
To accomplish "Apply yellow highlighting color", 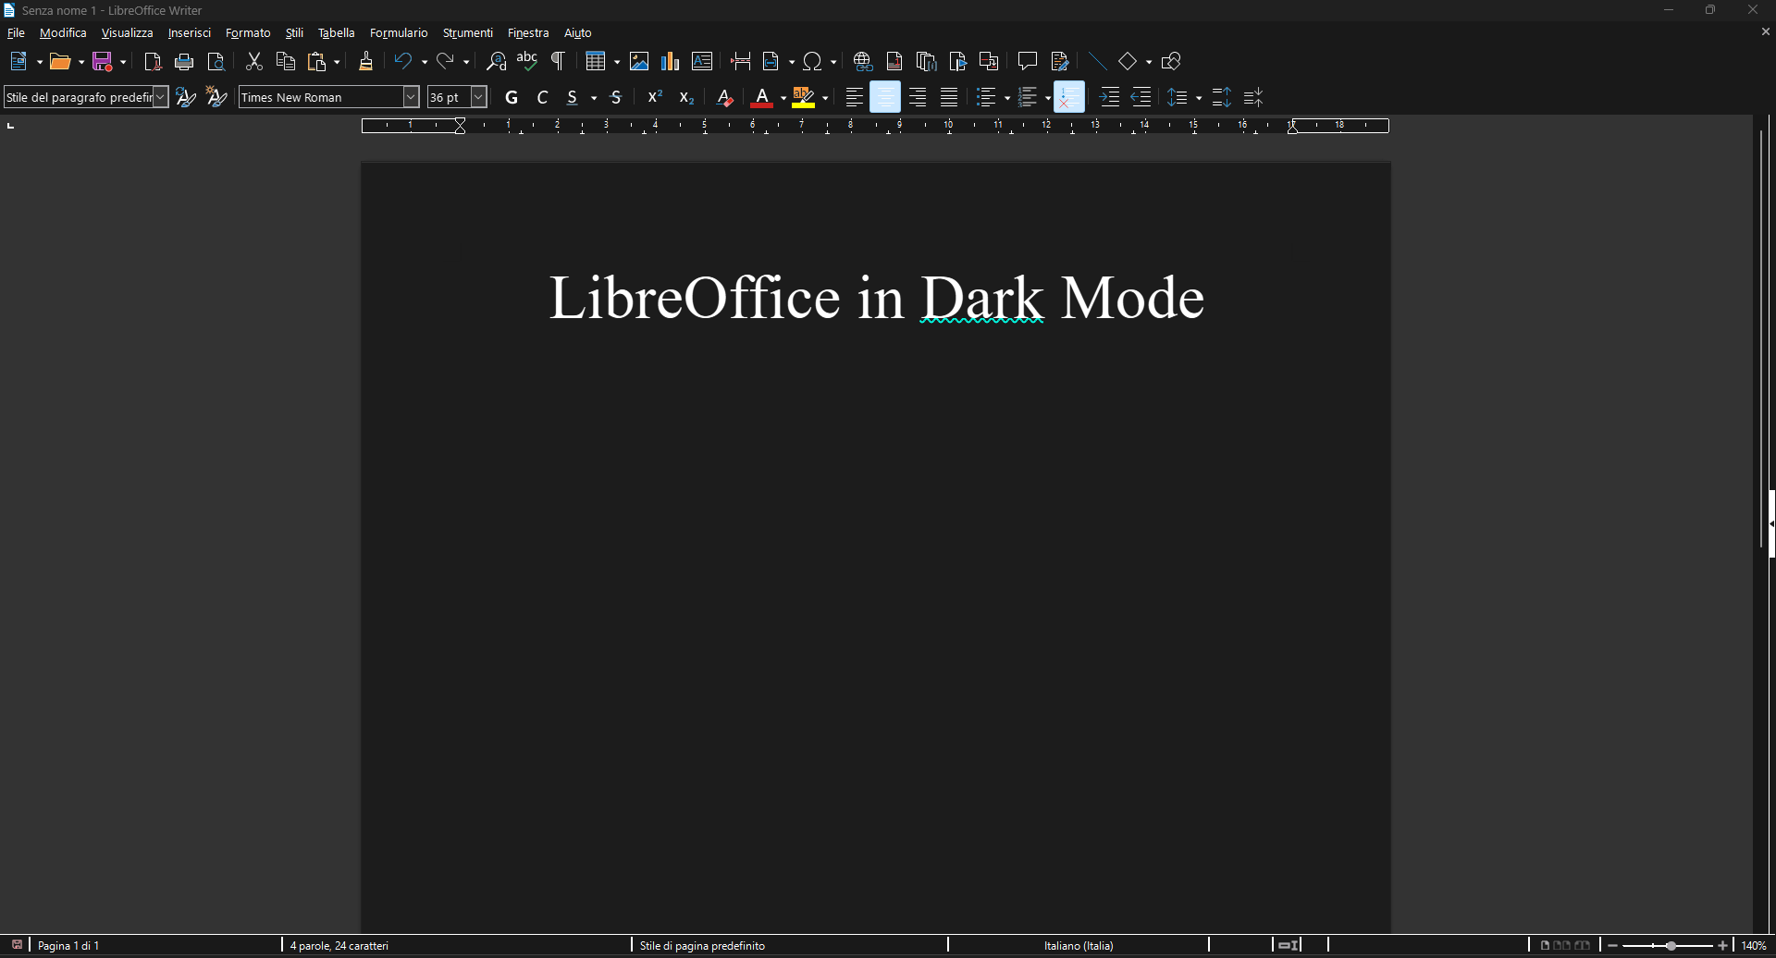I will pyautogui.click(x=804, y=98).
